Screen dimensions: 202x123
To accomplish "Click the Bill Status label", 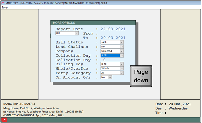I will (x=69, y=42).
